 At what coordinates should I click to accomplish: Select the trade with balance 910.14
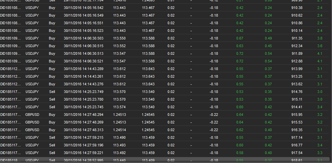[164, 31]
